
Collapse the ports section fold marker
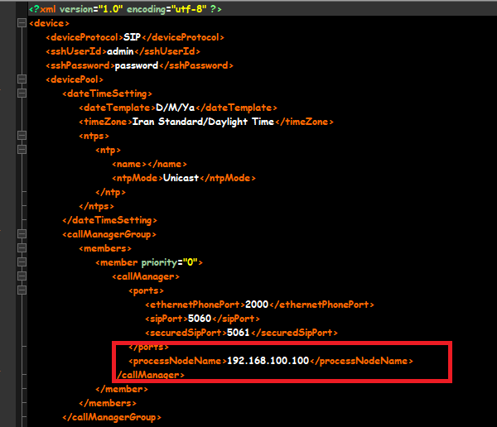tap(21, 290)
